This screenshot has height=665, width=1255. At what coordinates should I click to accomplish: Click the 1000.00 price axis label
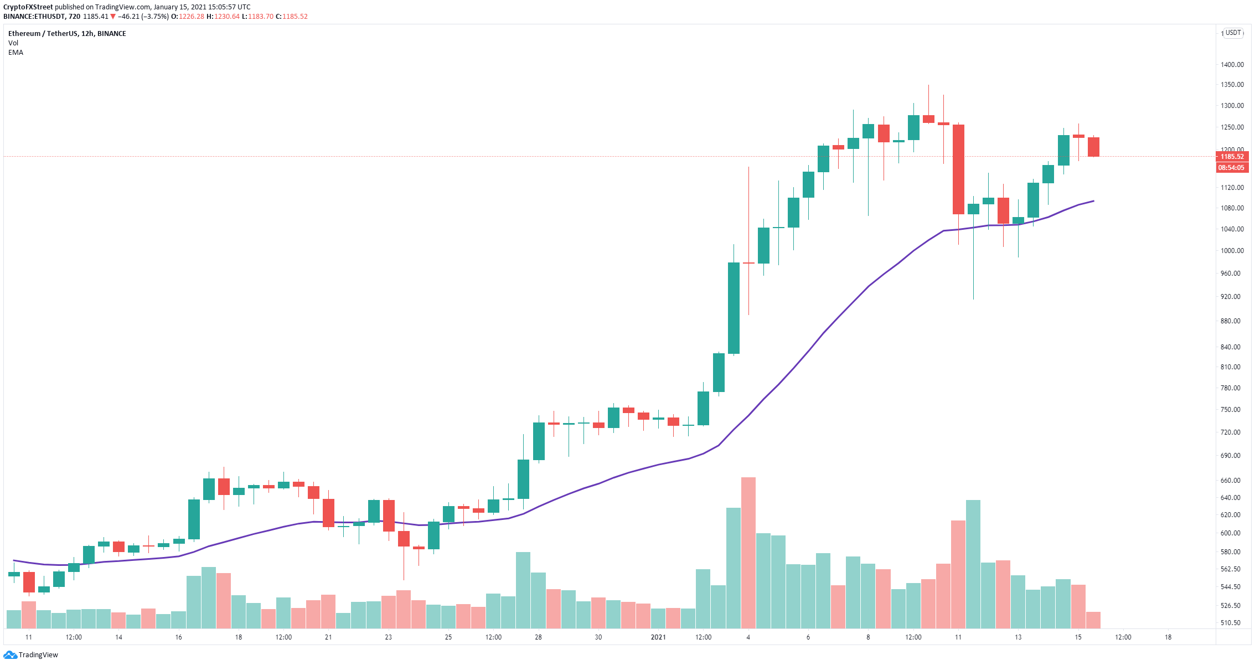tap(1232, 251)
